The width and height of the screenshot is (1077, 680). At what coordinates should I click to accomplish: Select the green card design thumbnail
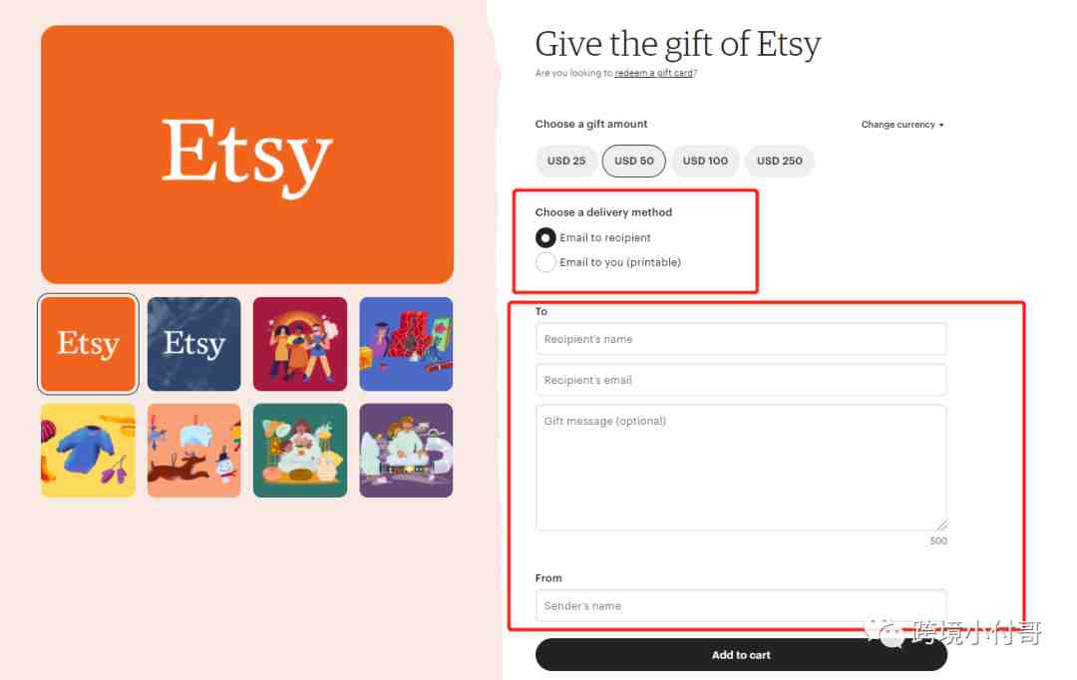coord(300,451)
